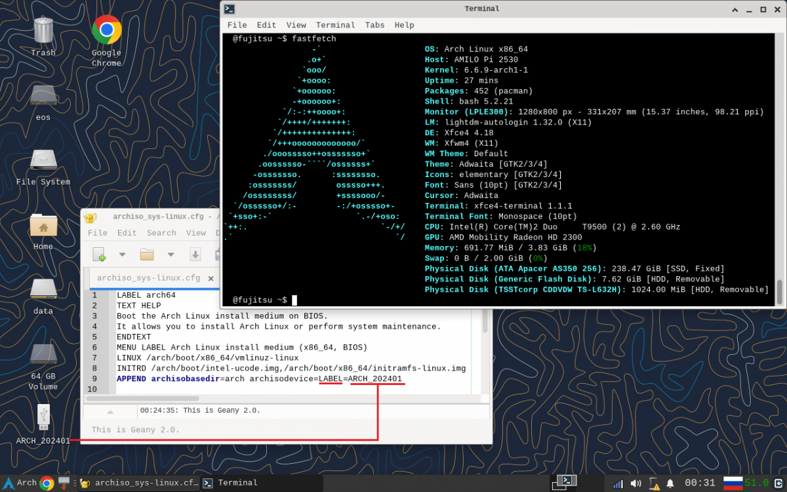This screenshot has height=492, width=787.
Task: Open the Edit menu in Geany
Action: click(x=127, y=233)
